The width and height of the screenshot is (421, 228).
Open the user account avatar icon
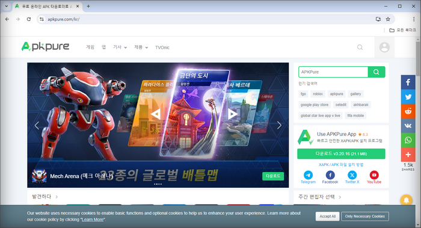click(x=384, y=48)
